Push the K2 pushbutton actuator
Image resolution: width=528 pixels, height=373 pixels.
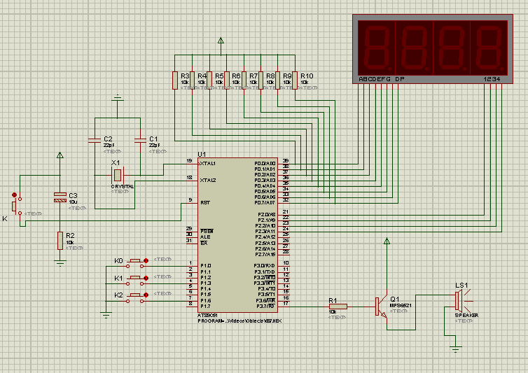135,295
